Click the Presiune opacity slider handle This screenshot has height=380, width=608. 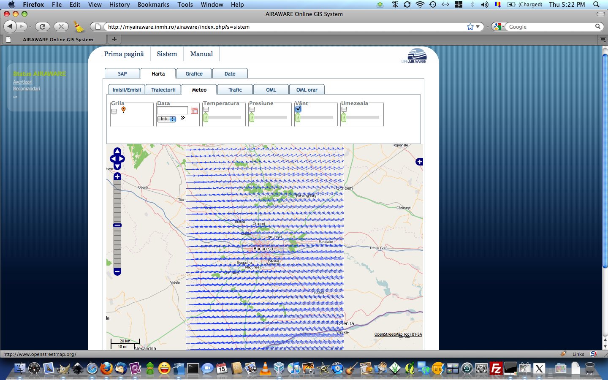(252, 117)
